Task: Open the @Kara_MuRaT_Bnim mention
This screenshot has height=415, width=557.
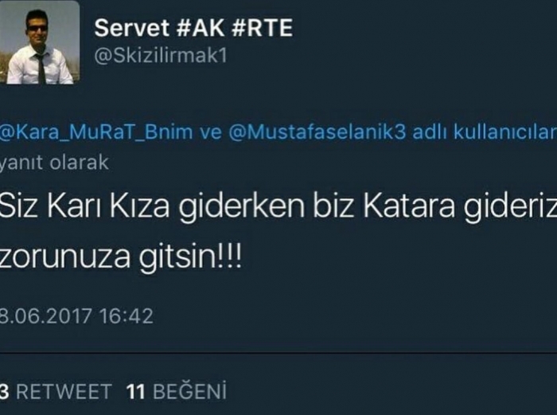Action: point(96,132)
